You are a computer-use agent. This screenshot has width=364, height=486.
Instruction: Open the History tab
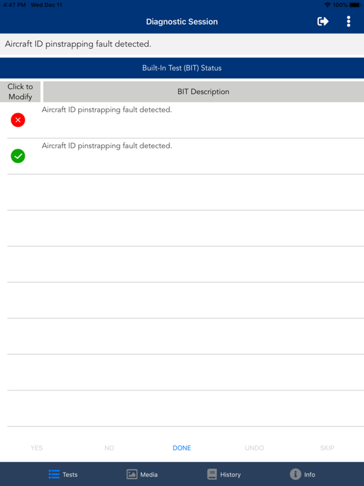pos(224,475)
